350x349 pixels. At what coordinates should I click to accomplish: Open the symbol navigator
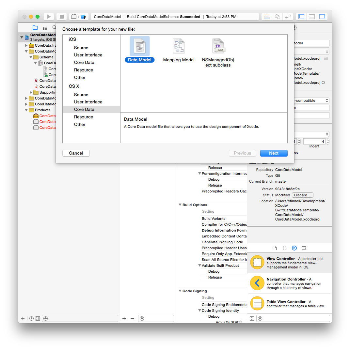click(45, 27)
